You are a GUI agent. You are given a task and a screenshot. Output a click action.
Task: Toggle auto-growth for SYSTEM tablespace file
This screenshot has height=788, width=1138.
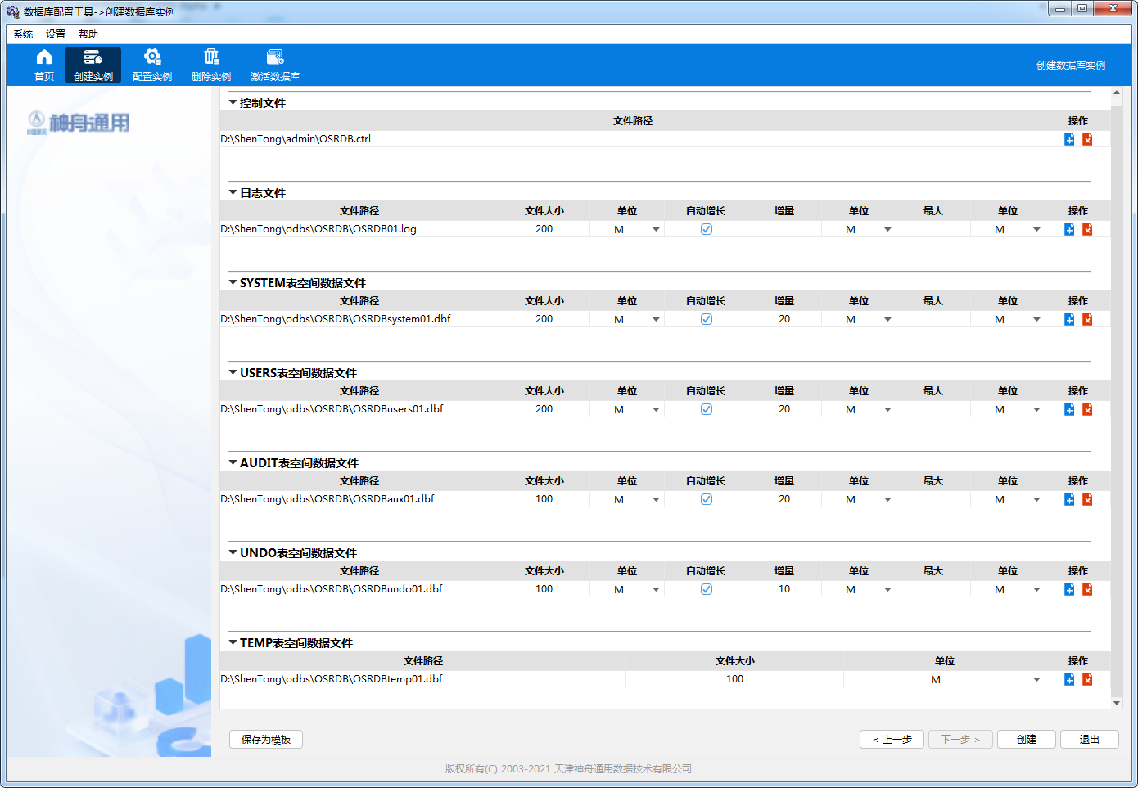[x=707, y=319]
